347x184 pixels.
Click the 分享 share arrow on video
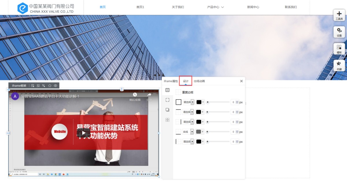pos(149,94)
